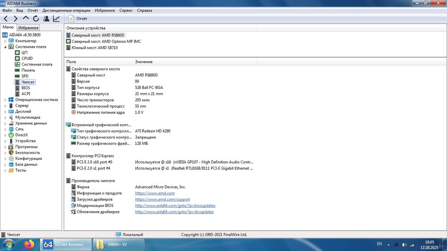Go forward with the right arrow toolbar icon

coord(15,19)
